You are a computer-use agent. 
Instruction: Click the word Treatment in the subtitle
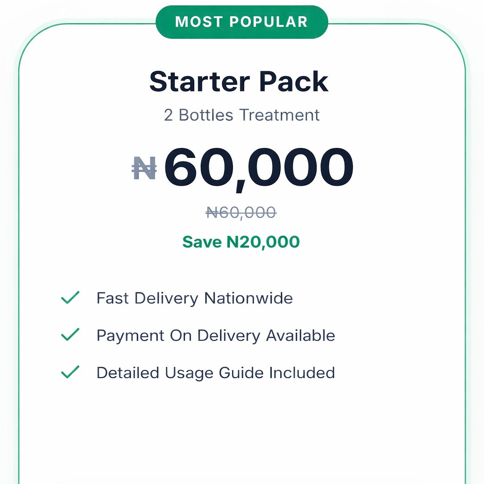click(279, 115)
